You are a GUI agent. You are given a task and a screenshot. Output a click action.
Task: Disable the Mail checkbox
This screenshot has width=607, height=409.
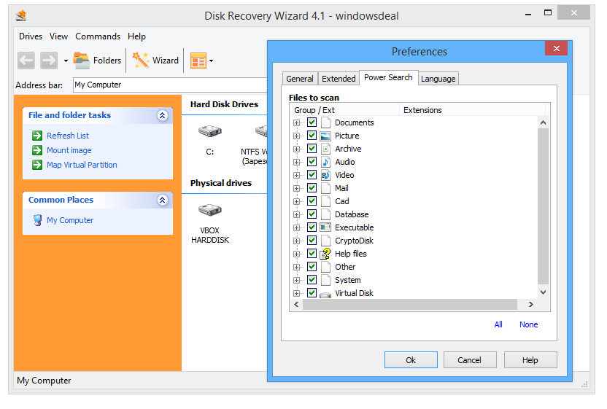pyautogui.click(x=312, y=188)
